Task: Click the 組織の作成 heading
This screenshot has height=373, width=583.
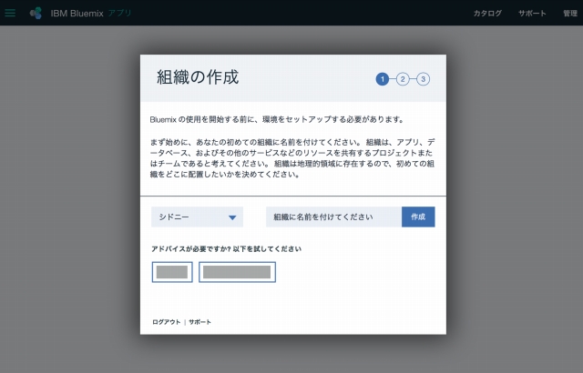Action: pyautogui.click(x=198, y=76)
